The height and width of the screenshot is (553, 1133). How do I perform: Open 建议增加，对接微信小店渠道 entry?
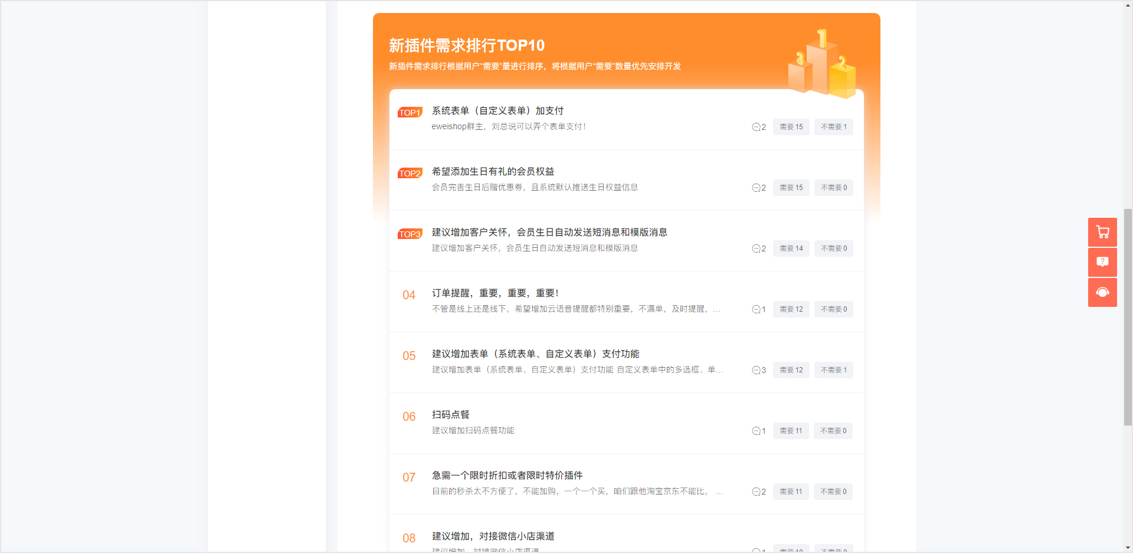click(x=493, y=536)
